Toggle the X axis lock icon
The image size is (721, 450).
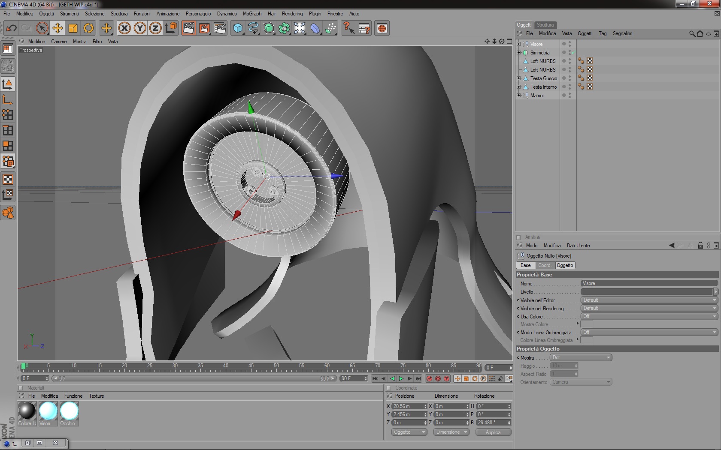click(124, 28)
